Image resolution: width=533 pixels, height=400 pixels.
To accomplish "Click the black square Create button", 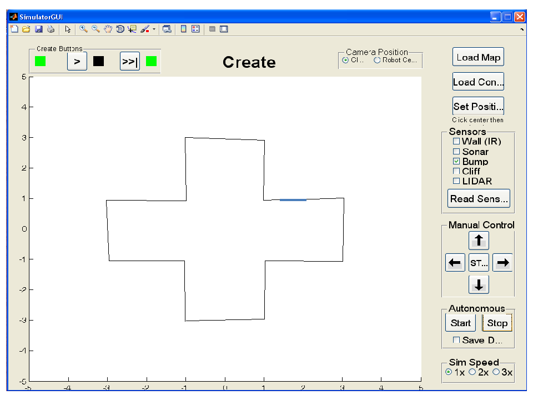I will point(99,61).
